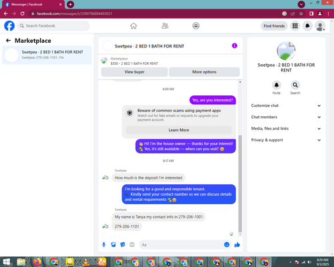Open the Groups icon in the top navigation
The image size is (334, 267).
coord(196,26)
